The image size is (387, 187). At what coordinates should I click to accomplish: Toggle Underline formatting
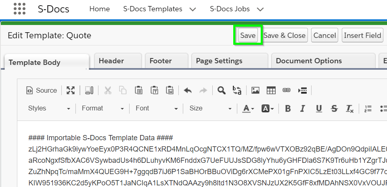[319, 108]
